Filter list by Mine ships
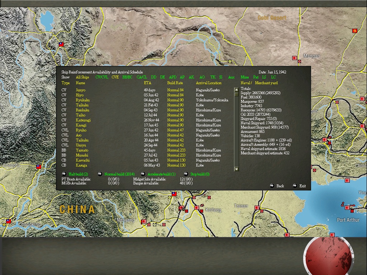Screen dimensions: 367x275 (244, 77)
